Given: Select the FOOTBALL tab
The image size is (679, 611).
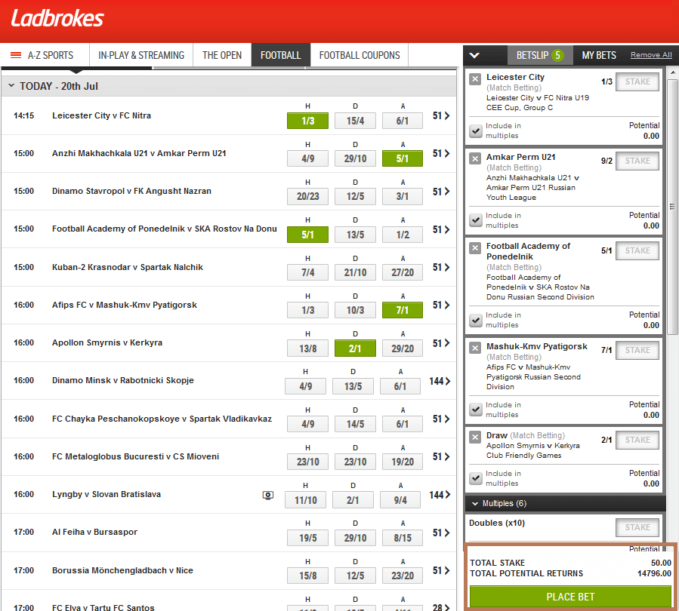Looking at the screenshot, I should (x=281, y=55).
